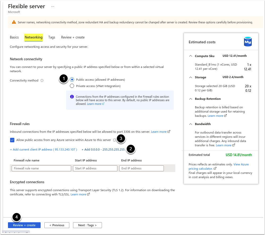The height and width of the screenshot is (235, 265).
Task: Collapse the Bandwidth cost section
Action: pyautogui.click(x=190, y=124)
